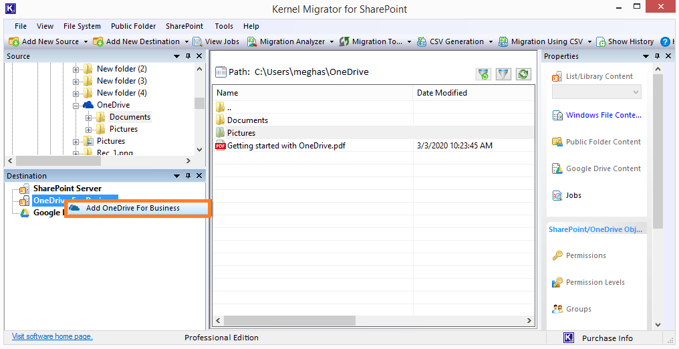
Task: Click the Migration Analyzer toolbar icon
Action: 252,41
